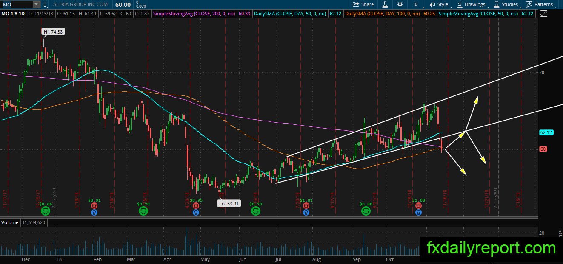The width and height of the screenshot is (563, 264).
Task: Click the Share button
Action: tap(363, 4)
